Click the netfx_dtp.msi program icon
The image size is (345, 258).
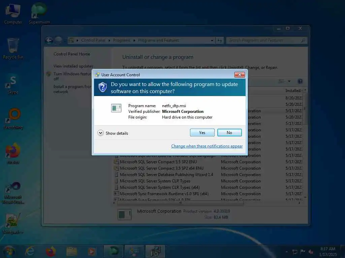tap(116, 108)
